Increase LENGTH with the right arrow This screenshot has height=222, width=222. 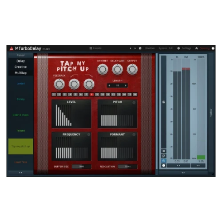click(126, 85)
